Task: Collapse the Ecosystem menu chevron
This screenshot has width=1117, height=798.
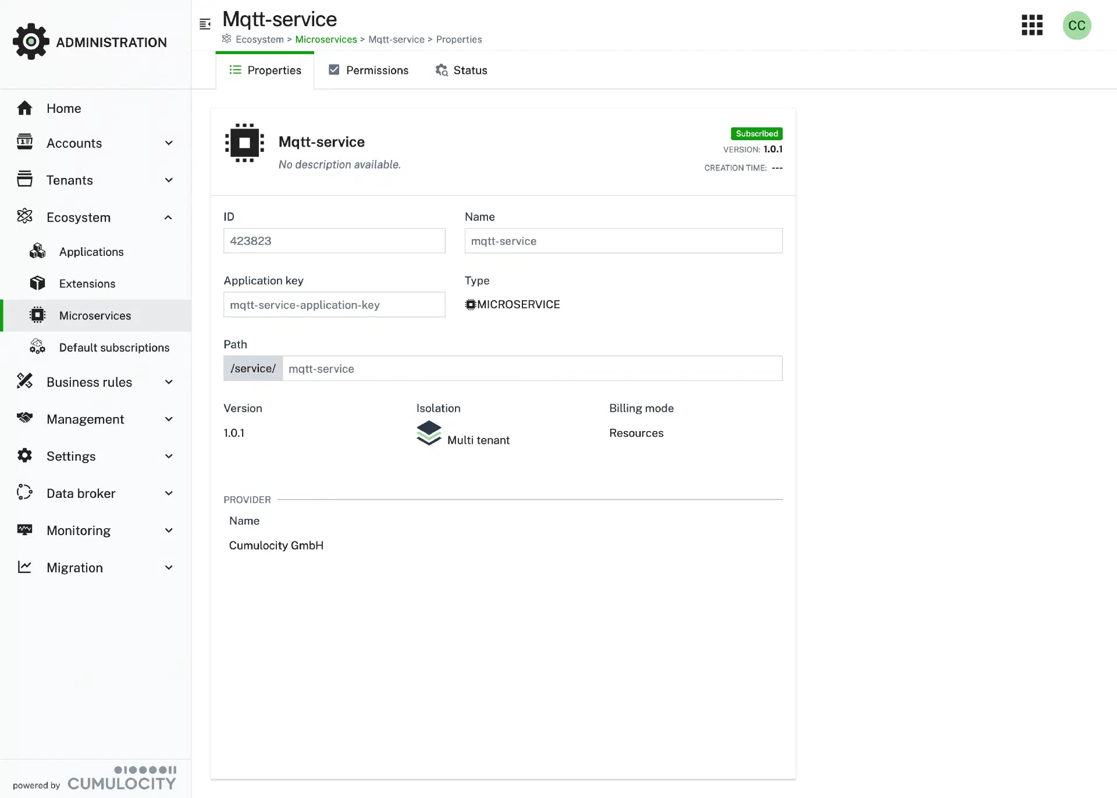Action: pyautogui.click(x=169, y=218)
